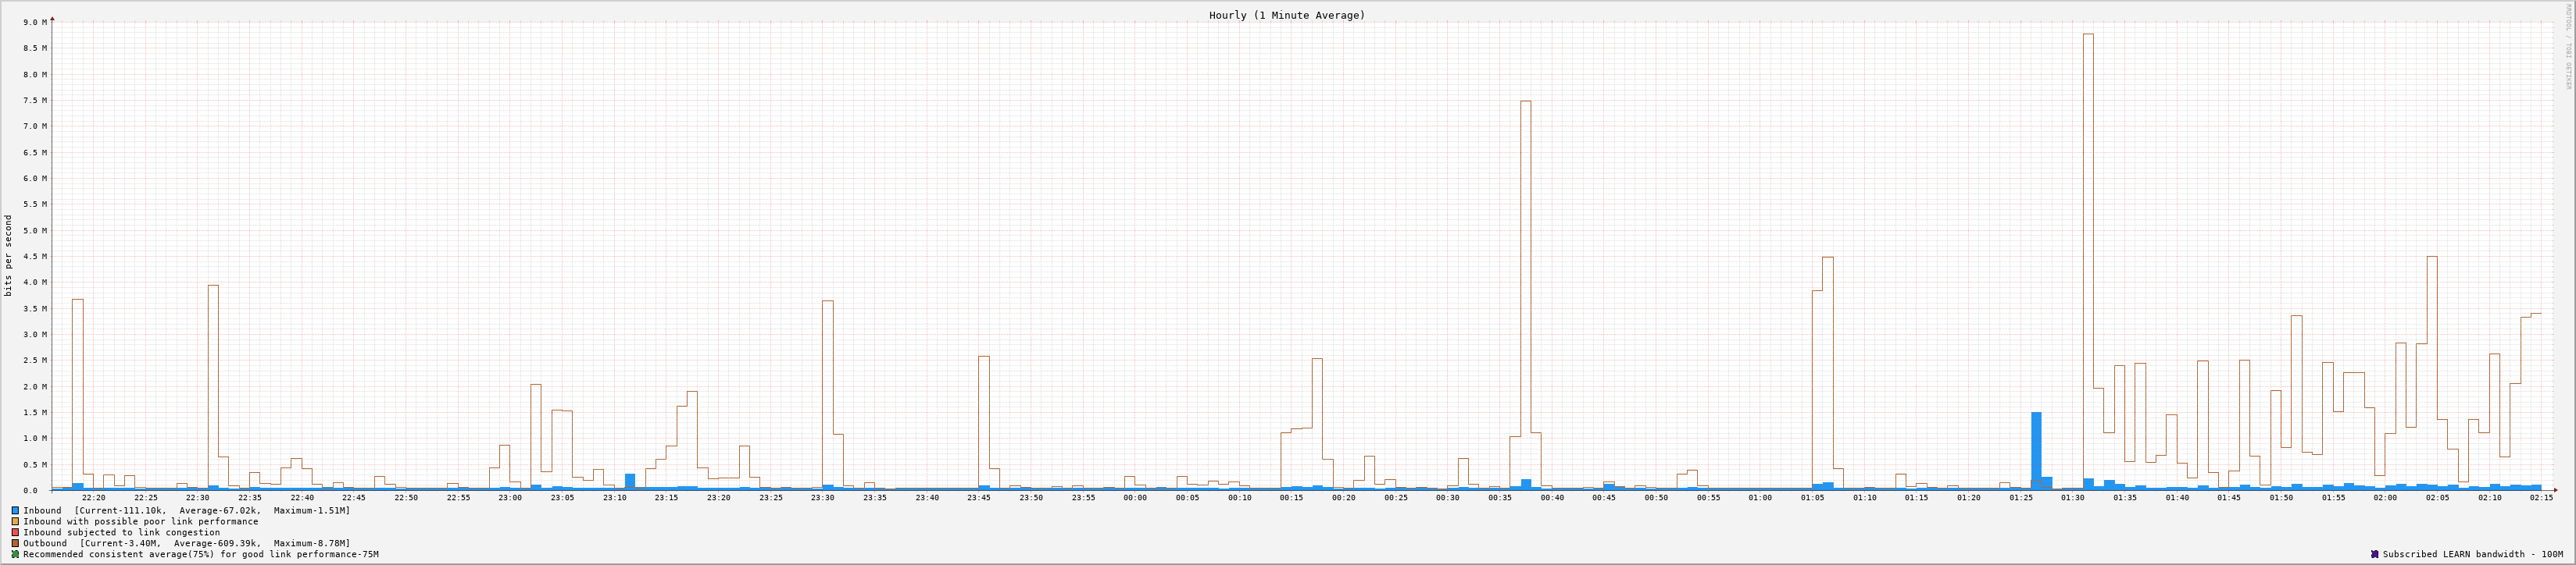
Task: Click the 02:15 time axis label
Action: tap(2541, 497)
